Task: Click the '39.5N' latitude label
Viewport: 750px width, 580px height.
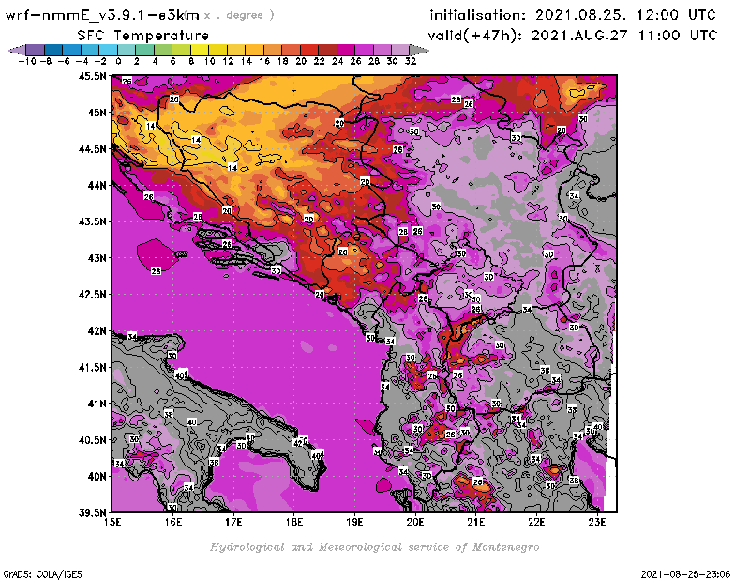Action: click(92, 512)
